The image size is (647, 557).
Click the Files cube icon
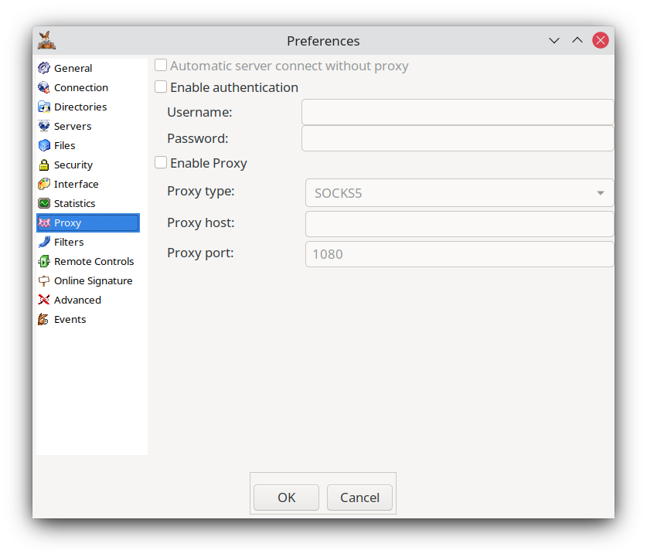click(44, 145)
